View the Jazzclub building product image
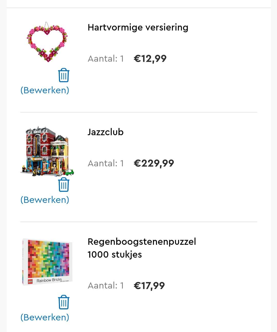277x332 pixels. click(x=47, y=151)
